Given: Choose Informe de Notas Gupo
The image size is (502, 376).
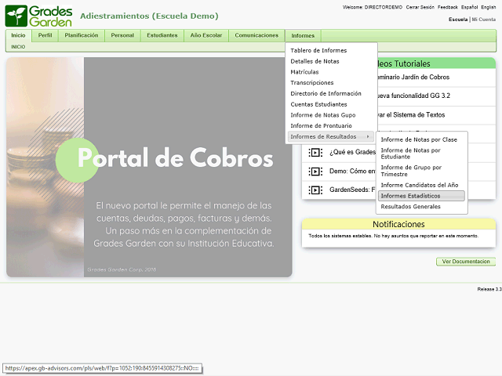Looking at the screenshot, I should 331,115.
